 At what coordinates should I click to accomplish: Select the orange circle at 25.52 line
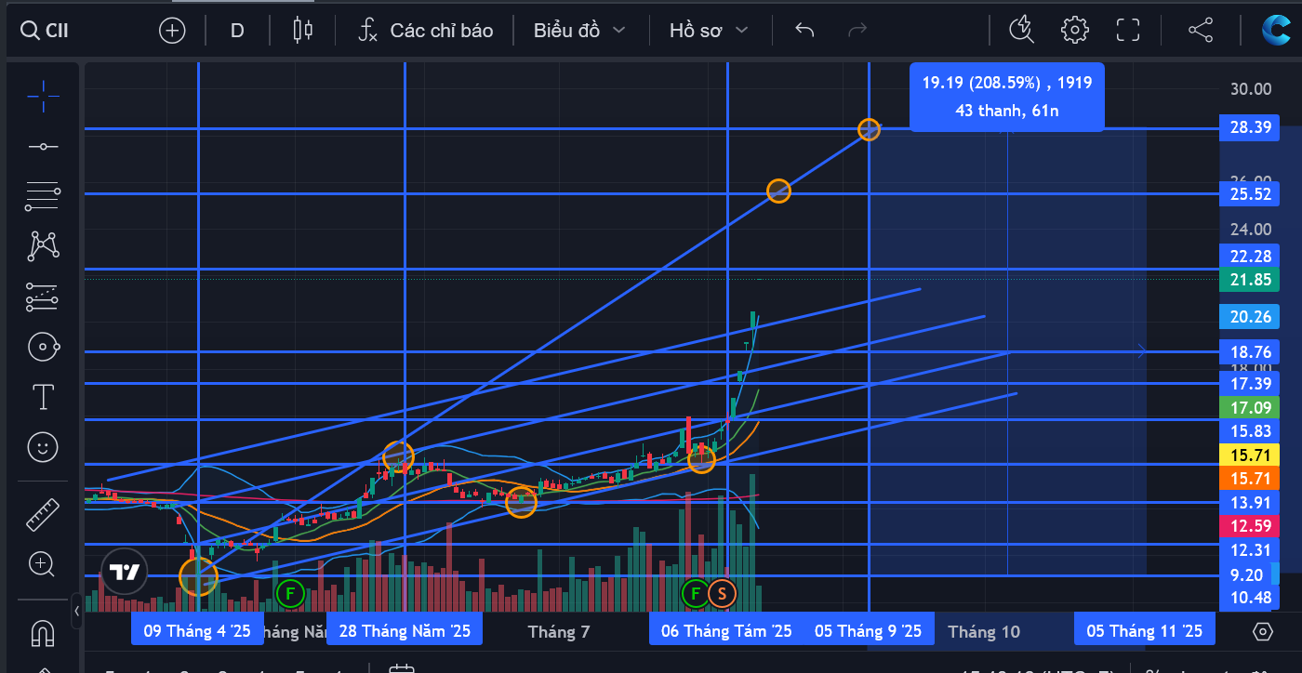pyautogui.click(x=778, y=191)
